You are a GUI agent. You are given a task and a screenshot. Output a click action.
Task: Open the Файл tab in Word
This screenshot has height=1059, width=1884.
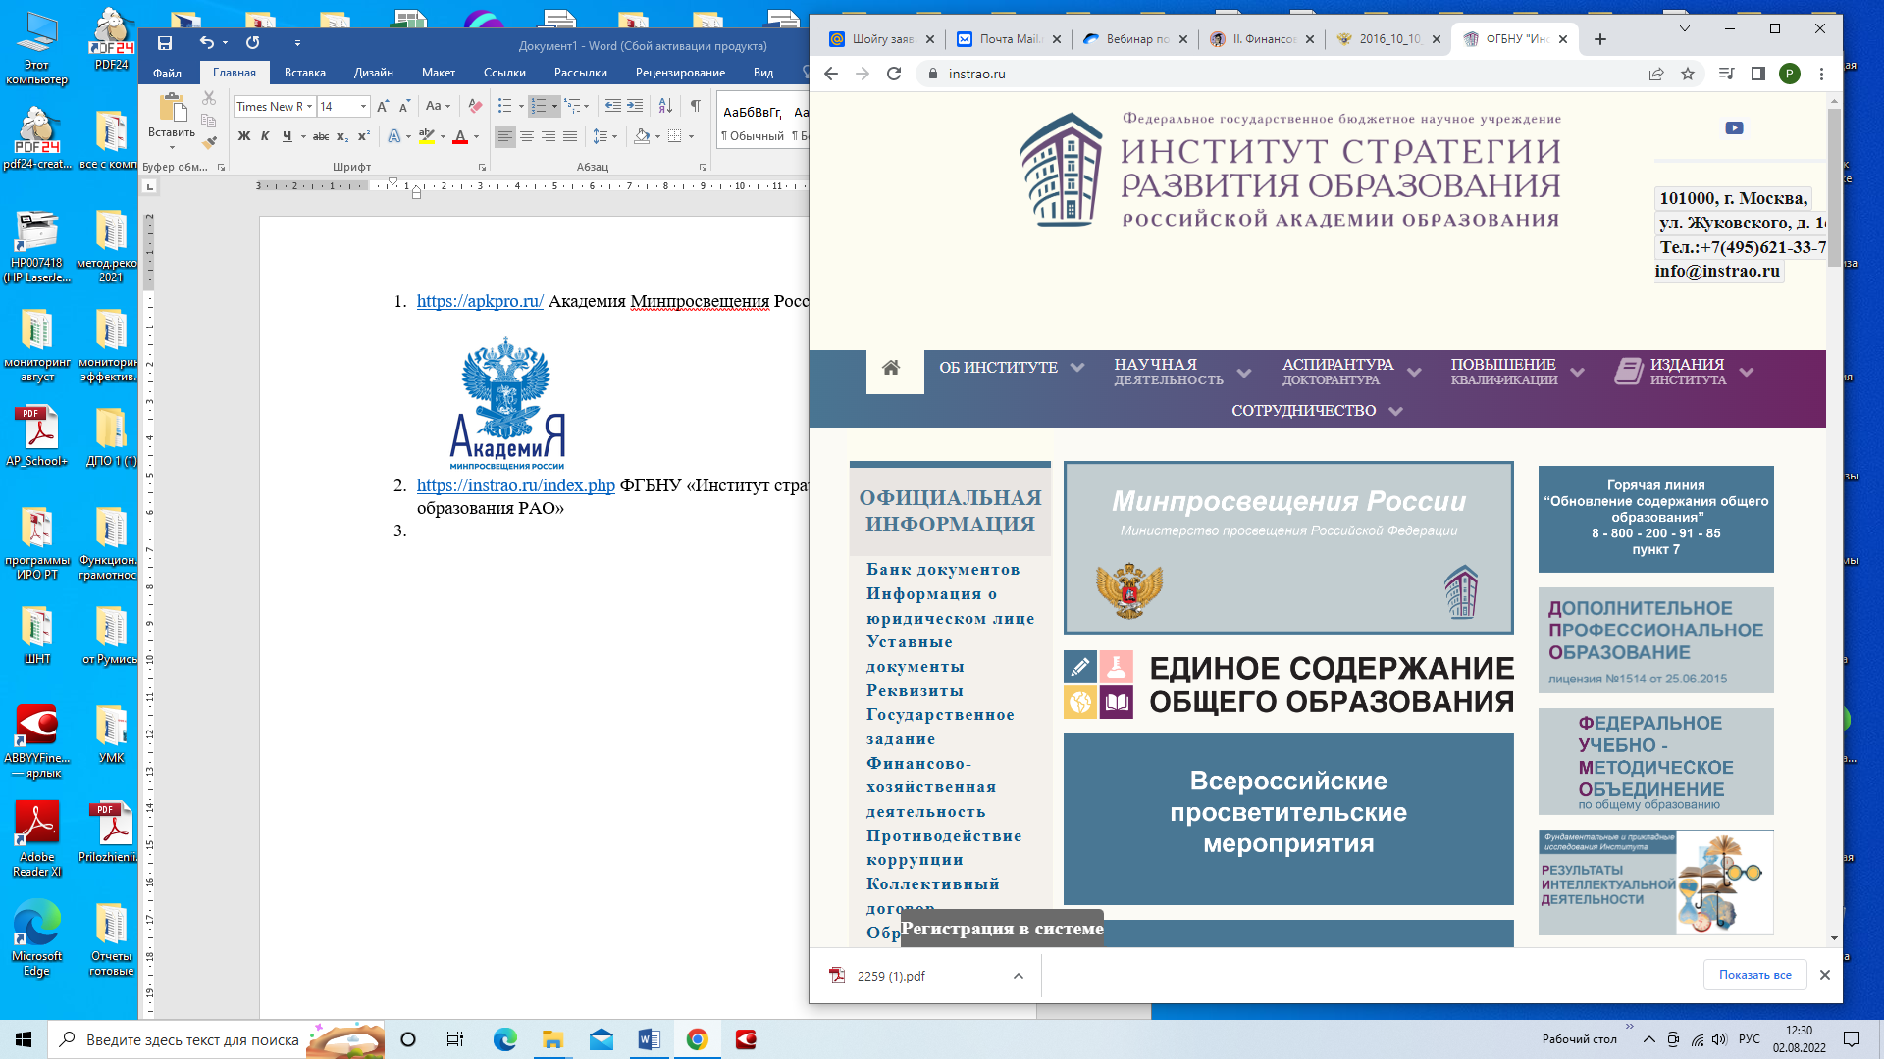(x=167, y=73)
